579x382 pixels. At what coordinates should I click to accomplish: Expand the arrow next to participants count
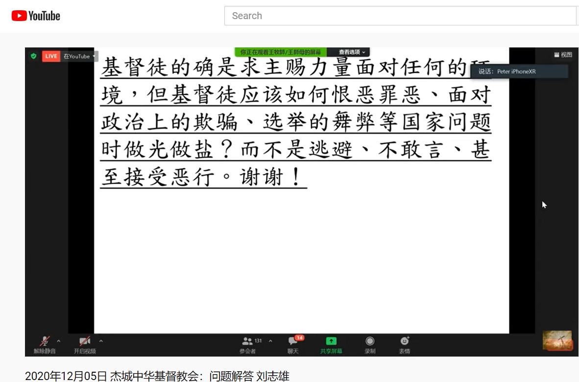tap(270, 341)
